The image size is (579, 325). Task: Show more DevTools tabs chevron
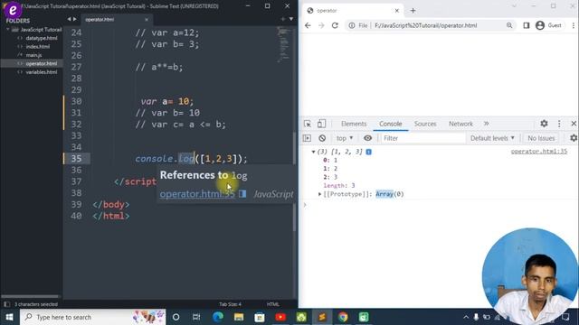tap(487, 124)
